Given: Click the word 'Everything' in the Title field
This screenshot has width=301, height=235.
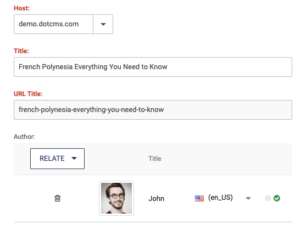Looking at the screenshot, I should click(91, 67).
